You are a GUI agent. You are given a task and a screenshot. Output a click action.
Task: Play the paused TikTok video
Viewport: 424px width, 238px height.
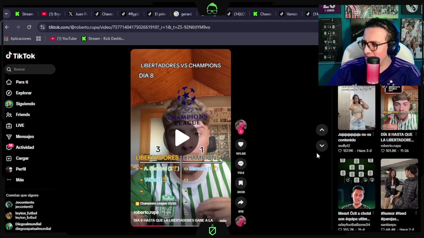click(x=181, y=138)
